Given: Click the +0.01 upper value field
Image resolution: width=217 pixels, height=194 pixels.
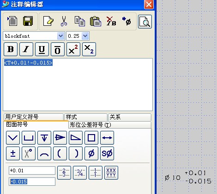Looking at the screenshot, I should (x=32, y=170).
